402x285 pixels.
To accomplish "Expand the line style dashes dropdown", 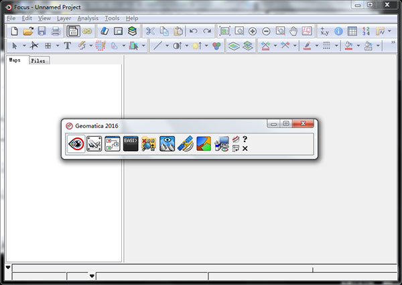I will [x=336, y=46].
